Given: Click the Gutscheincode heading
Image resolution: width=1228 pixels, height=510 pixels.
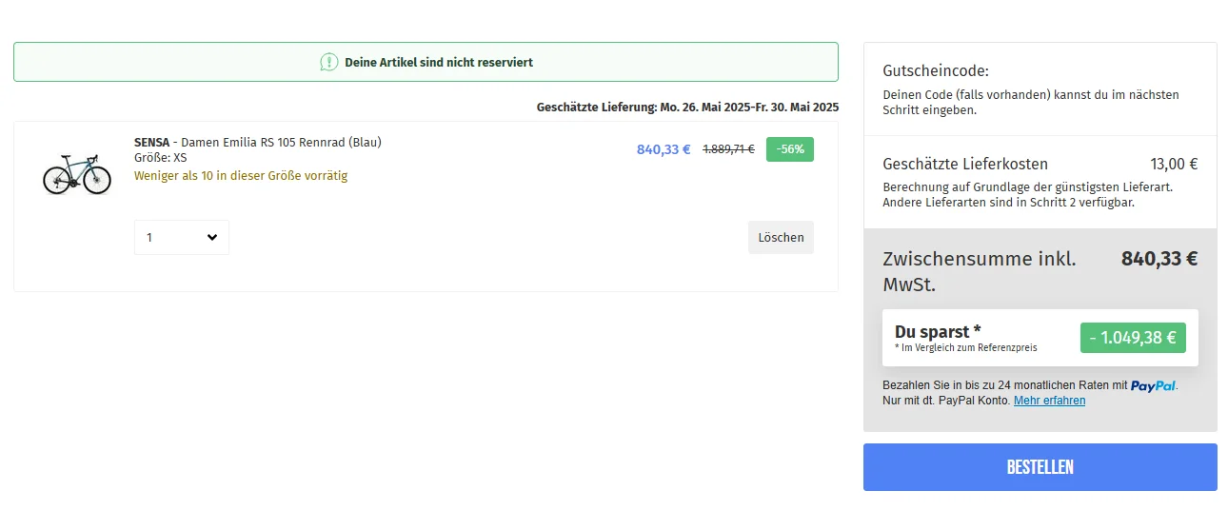Looking at the screenshot, I should (x=936, y=71).
